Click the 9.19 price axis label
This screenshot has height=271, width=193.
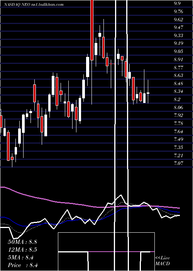tap(178, 43)
